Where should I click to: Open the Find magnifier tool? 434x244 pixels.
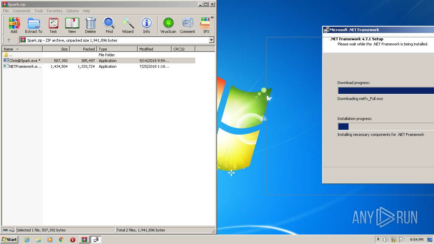tap(109, 25)
